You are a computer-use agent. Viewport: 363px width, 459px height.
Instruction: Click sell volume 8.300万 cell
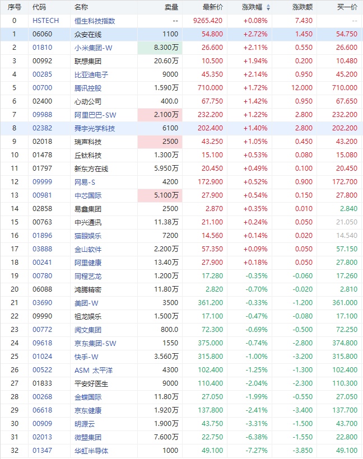[x=160, y=48]
